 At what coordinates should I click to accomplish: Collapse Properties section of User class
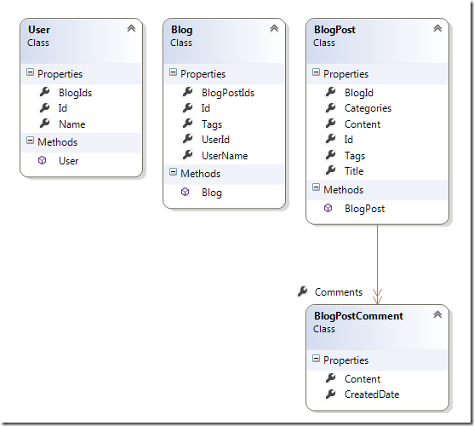click(30, 72)
